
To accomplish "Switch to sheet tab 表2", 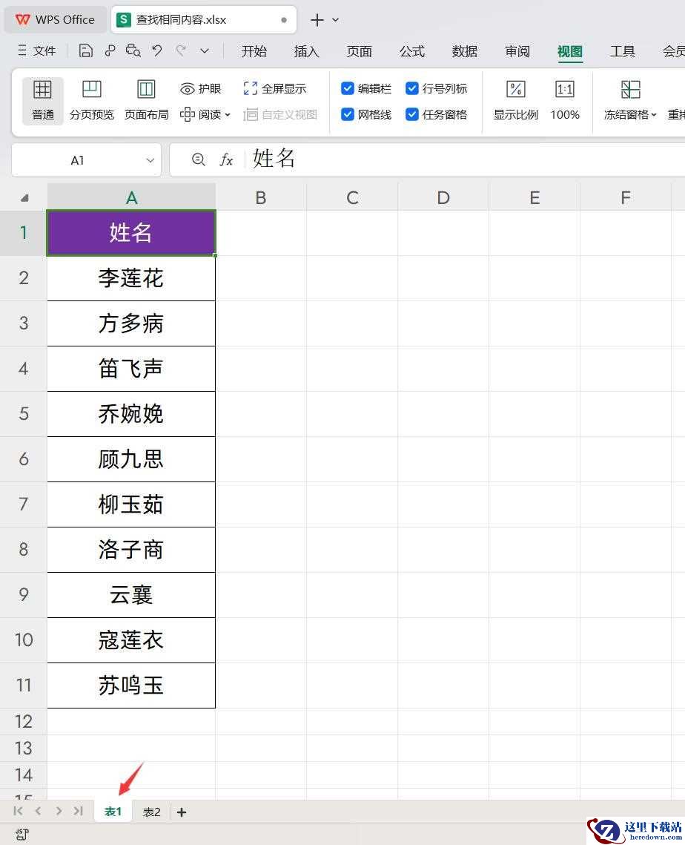I will (151, 812).
